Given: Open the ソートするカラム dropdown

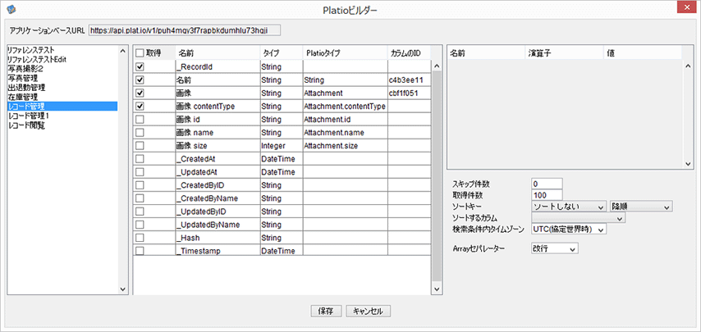Looking at the screenshot, I should coord(578,218).
